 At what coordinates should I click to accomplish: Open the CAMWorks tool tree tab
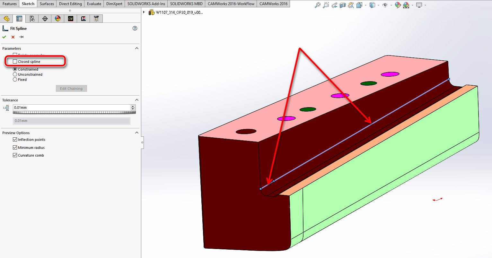(96, 19)
